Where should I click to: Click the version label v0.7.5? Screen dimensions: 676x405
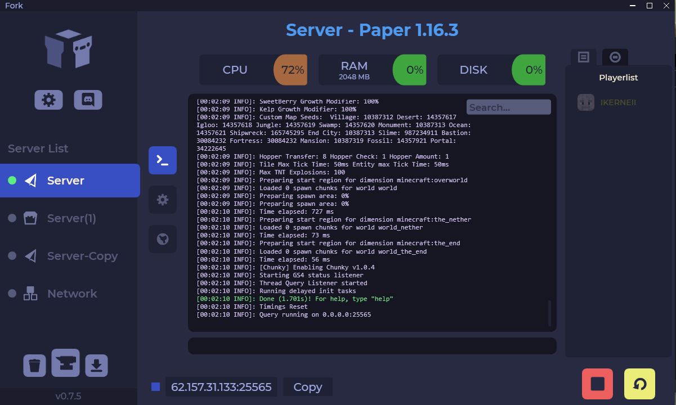(x=68, y=396)
